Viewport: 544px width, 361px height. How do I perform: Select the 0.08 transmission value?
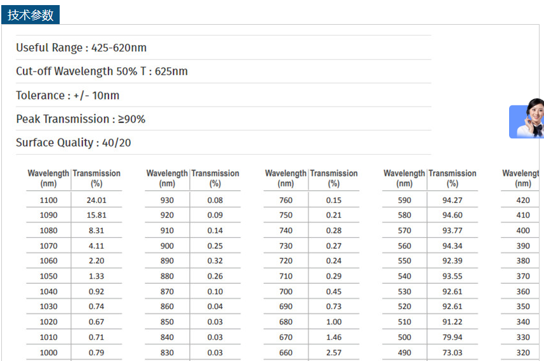[215, 200]
